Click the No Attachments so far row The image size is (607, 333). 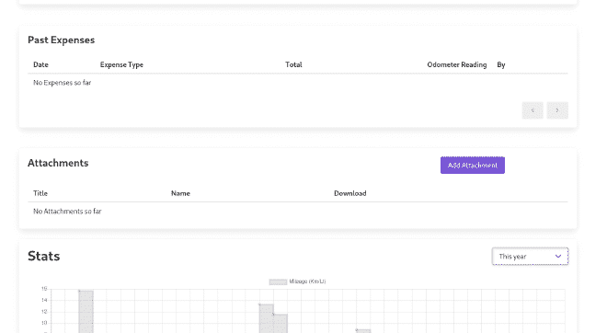297,212
